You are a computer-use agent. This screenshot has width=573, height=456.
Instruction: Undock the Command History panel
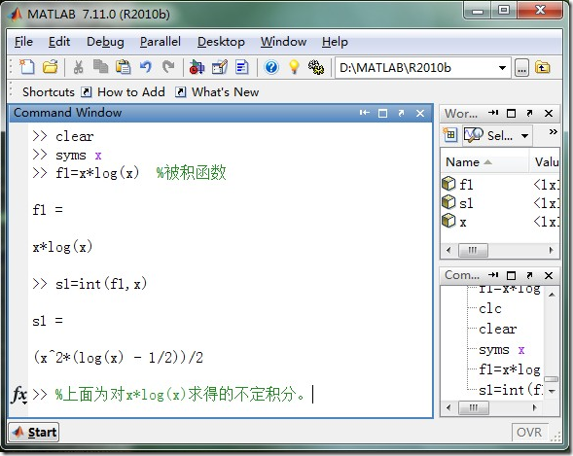click(x=529, y=275)
